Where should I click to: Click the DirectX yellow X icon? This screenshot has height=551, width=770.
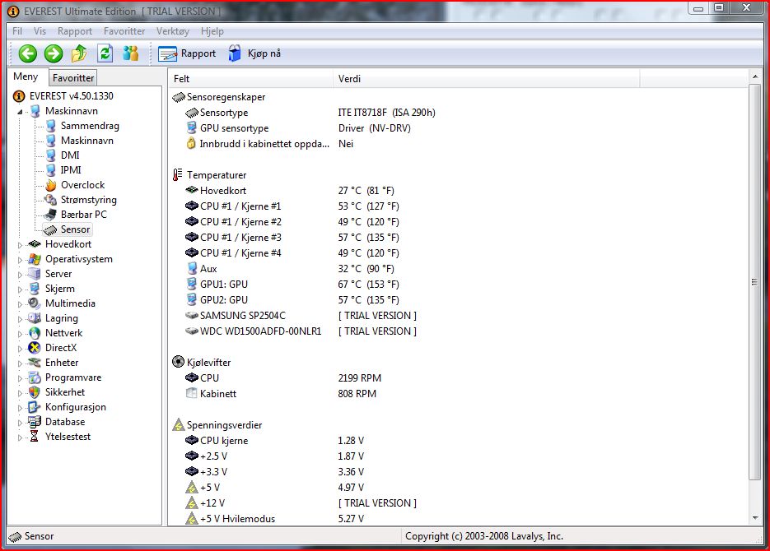coord(35,348)
